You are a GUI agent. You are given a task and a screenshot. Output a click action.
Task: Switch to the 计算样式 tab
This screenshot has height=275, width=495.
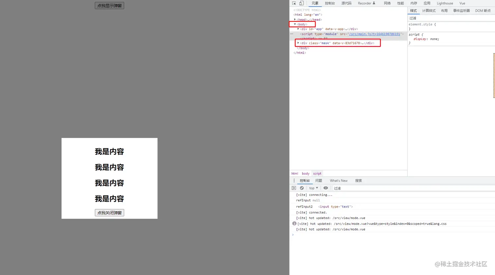coord(429,11)
